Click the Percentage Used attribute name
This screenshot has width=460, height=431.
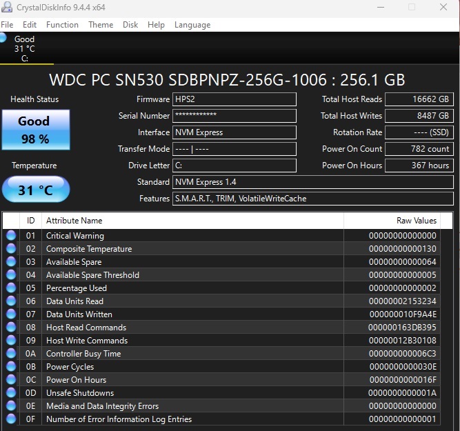(x=77, y=288)
